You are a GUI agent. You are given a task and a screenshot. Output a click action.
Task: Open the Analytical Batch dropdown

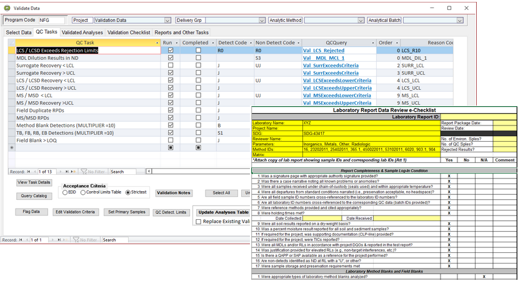coord(460,21)
